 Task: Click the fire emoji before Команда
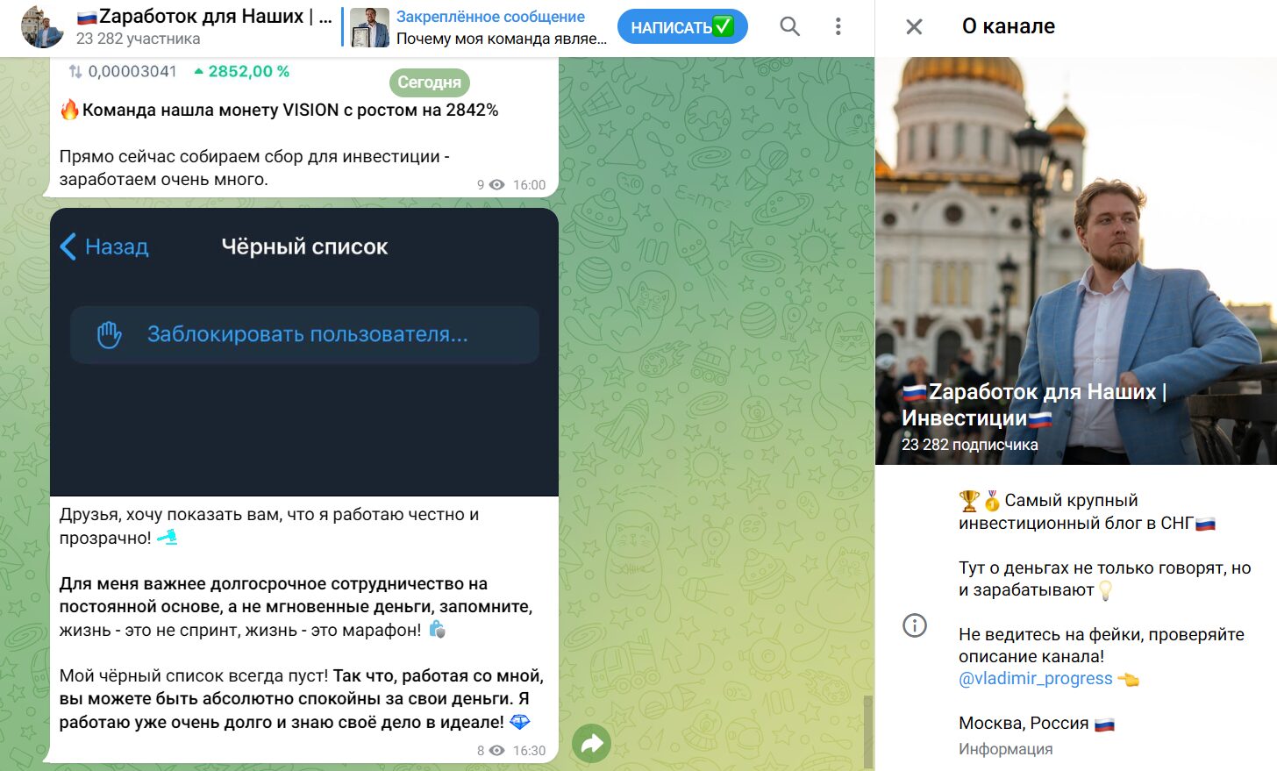[x=70, y=110]
